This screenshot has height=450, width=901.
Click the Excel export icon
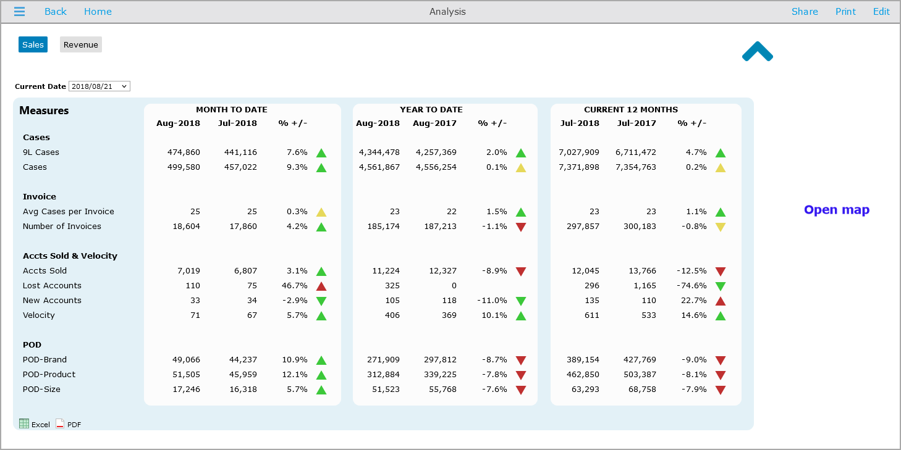click(24, 423)
